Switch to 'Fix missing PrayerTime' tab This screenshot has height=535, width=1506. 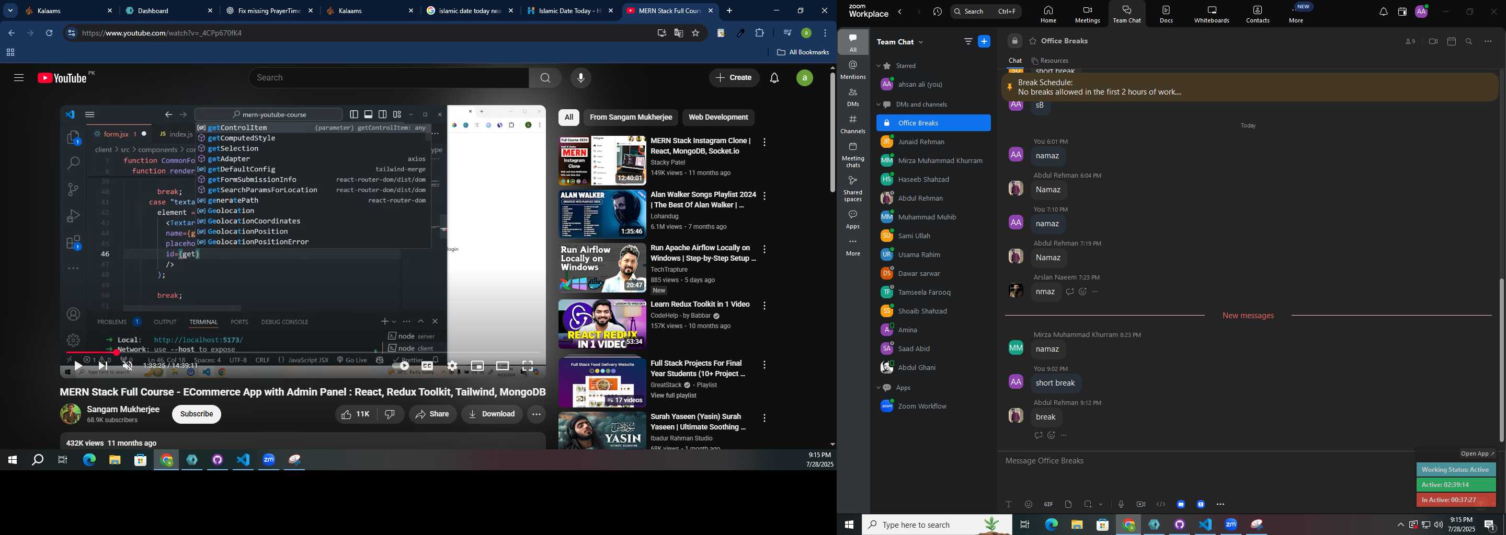[x=269, y=10]
